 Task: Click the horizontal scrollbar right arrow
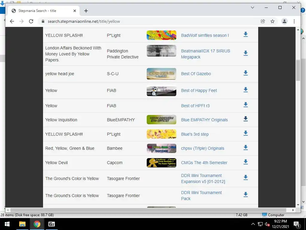[293, 210]
